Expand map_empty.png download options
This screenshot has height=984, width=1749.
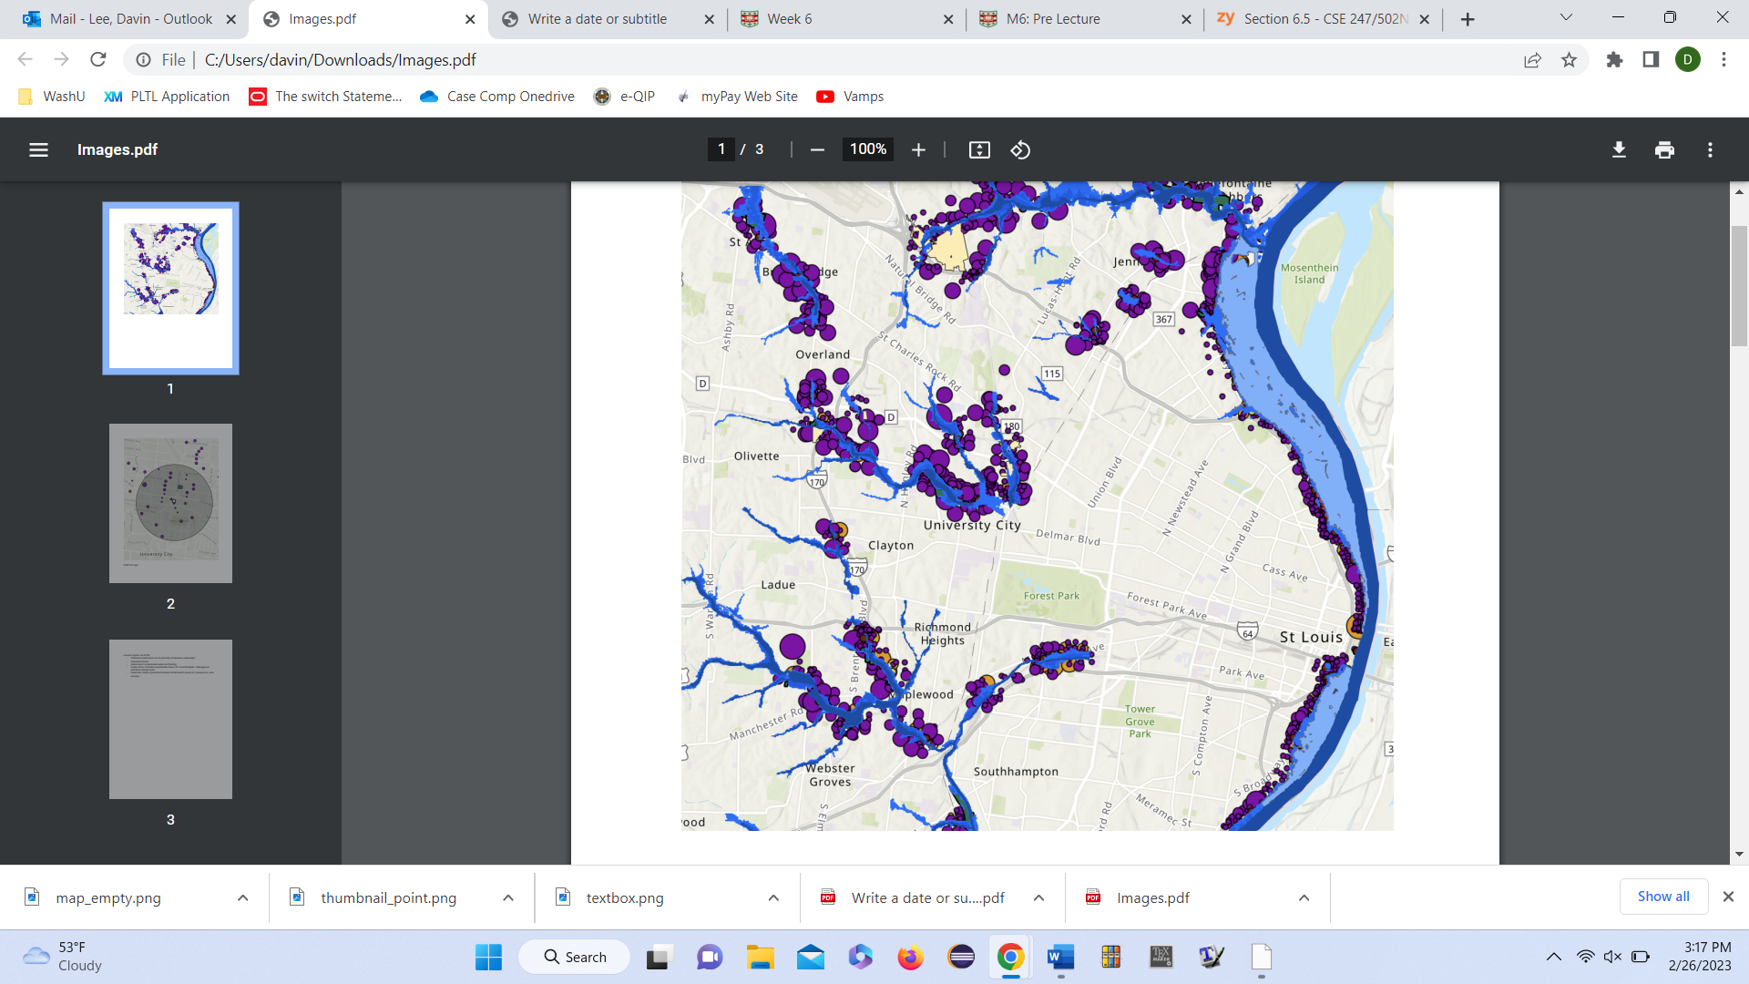[242, 897]
